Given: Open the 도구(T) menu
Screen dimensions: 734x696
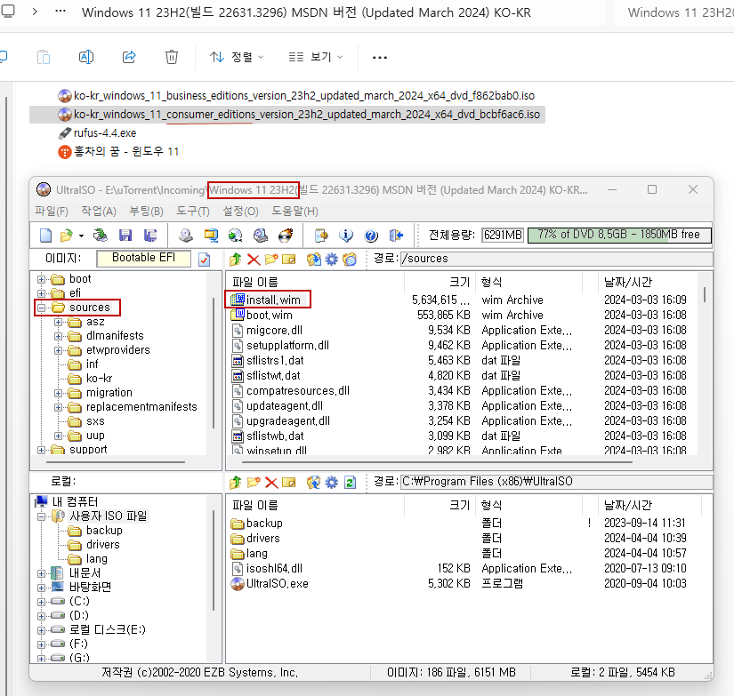Looking at the screenshot, I should [x=193, y=212].
